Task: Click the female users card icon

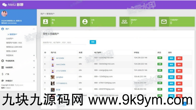Action: pos(85,22)
